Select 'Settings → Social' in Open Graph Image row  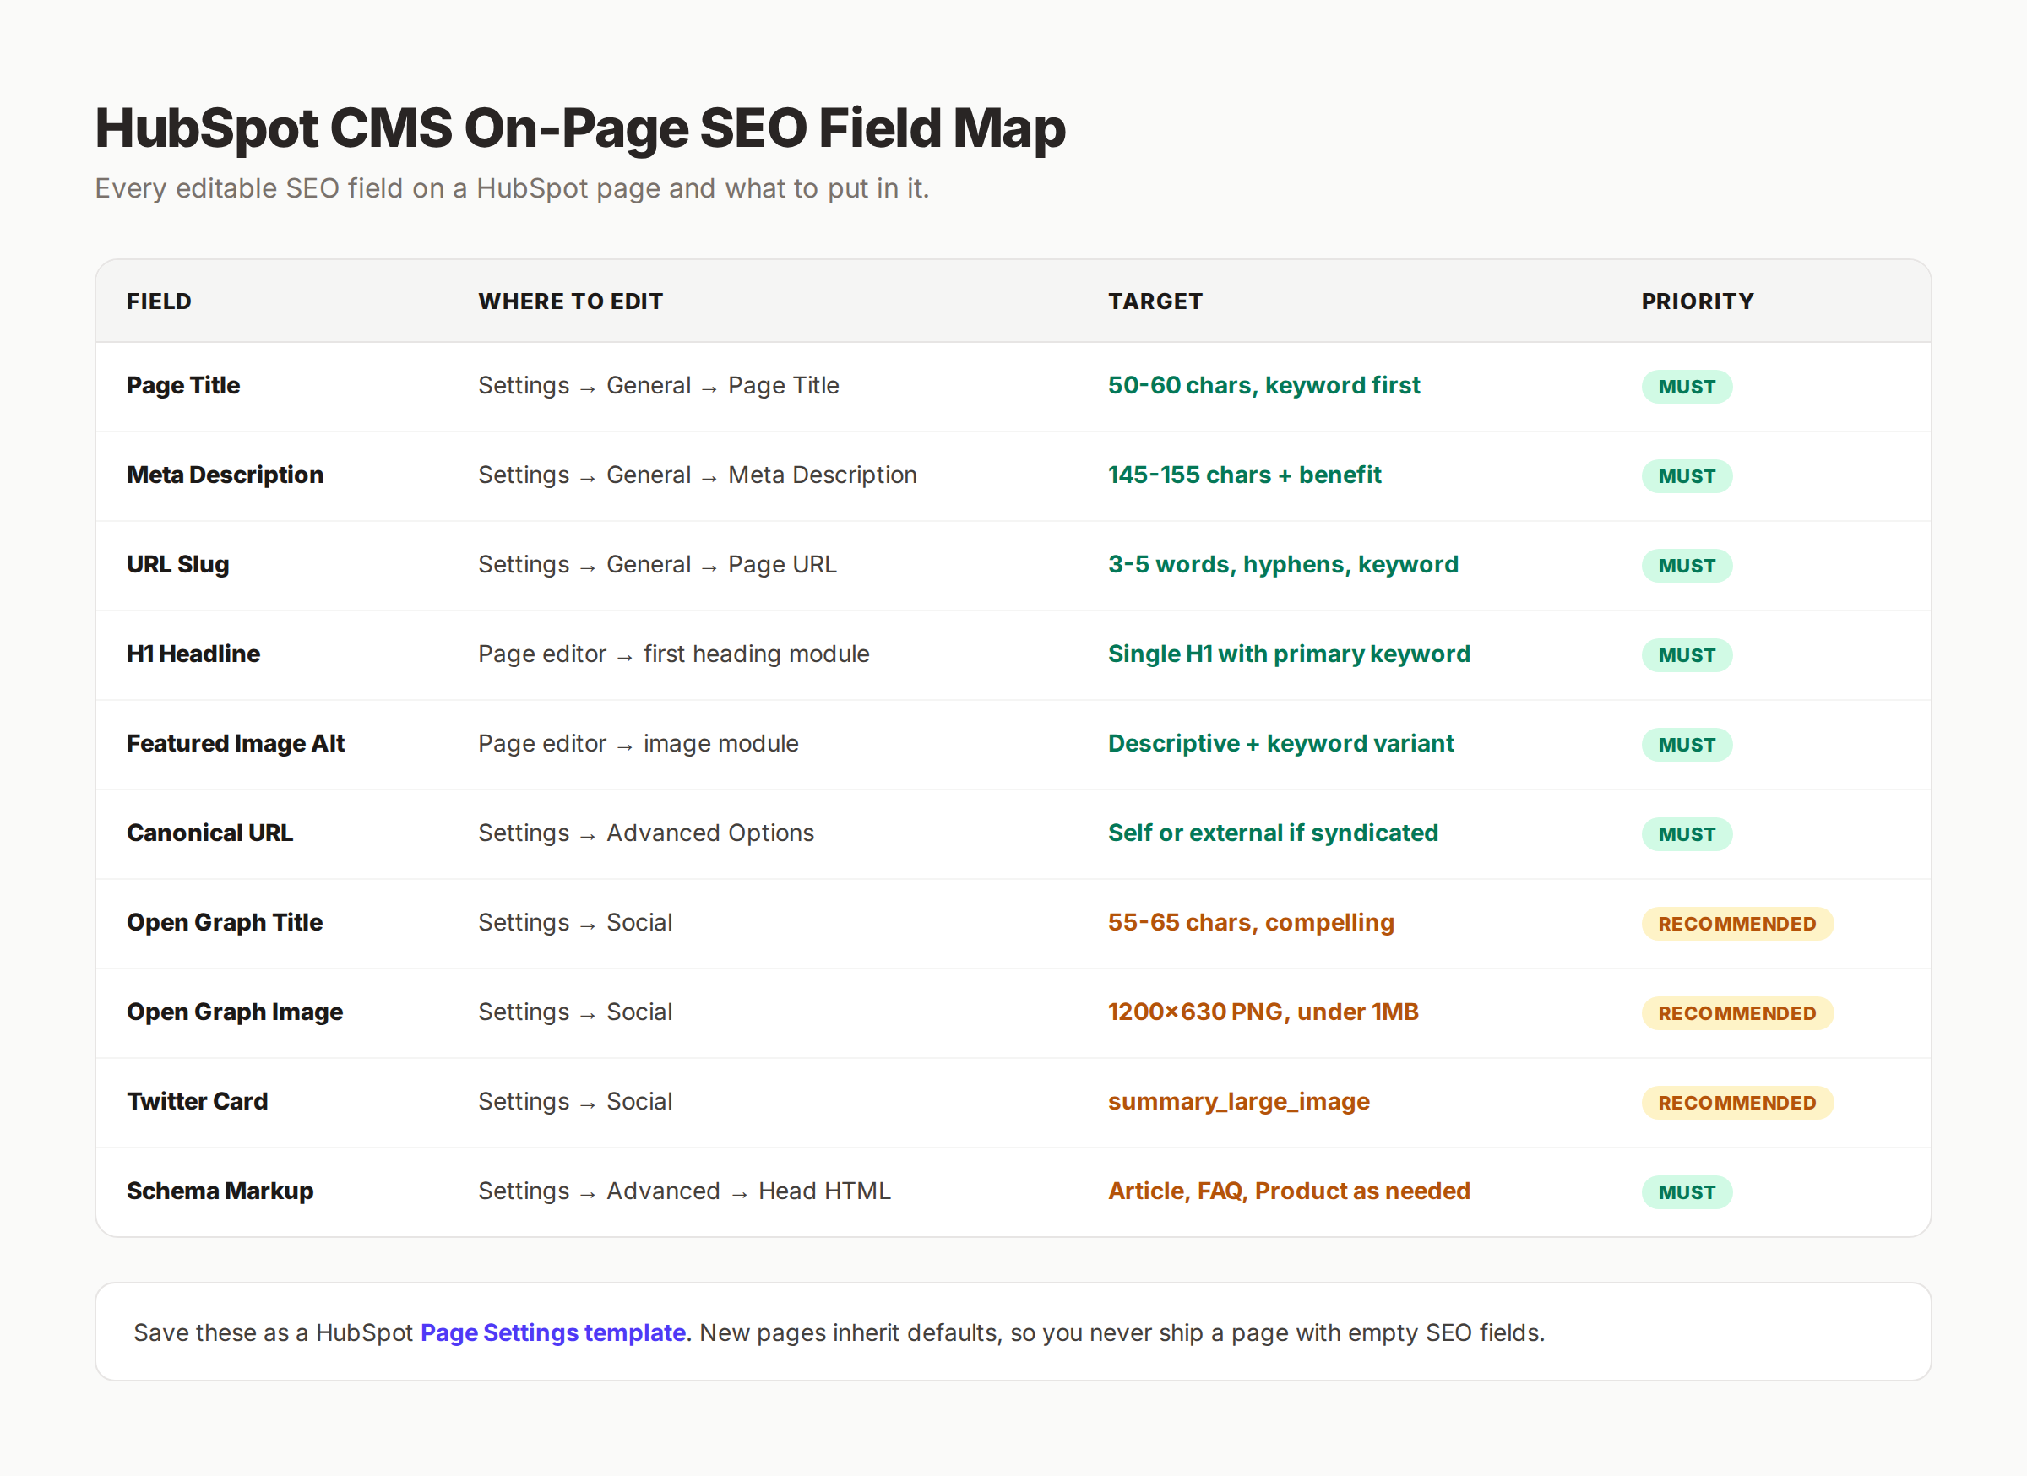tap(574, 1012)
